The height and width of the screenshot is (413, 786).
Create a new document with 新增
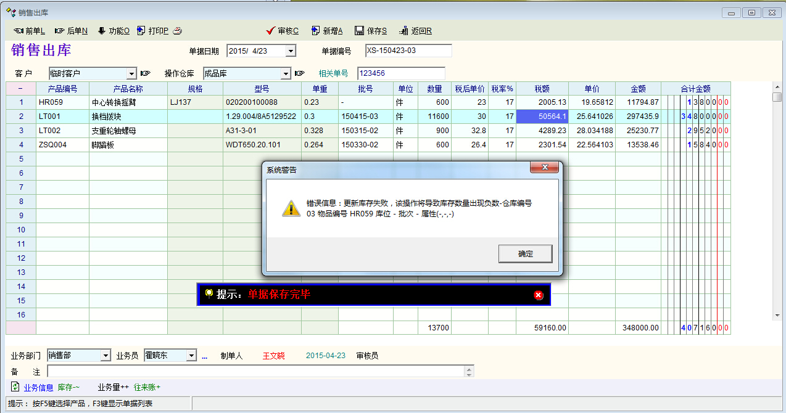point(327,31)
